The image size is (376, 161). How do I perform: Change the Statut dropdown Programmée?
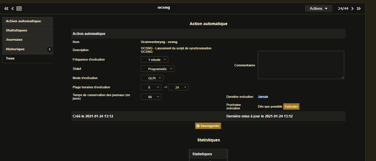158,69
